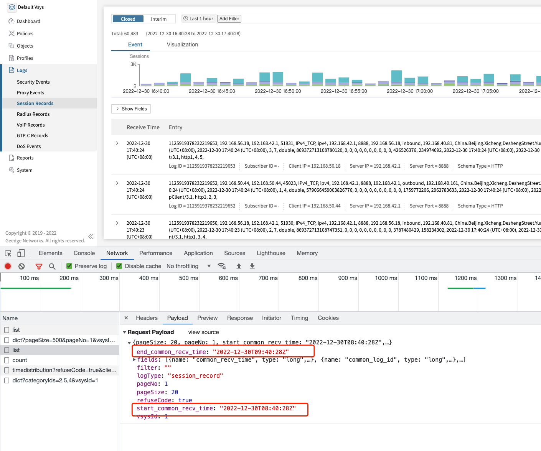
Task: Click the record network log icon
Action: [x=8, y=266]
